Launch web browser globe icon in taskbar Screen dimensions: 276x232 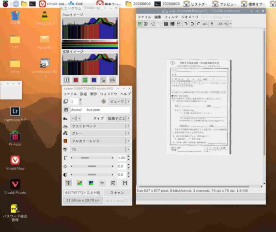coord(15,4)
